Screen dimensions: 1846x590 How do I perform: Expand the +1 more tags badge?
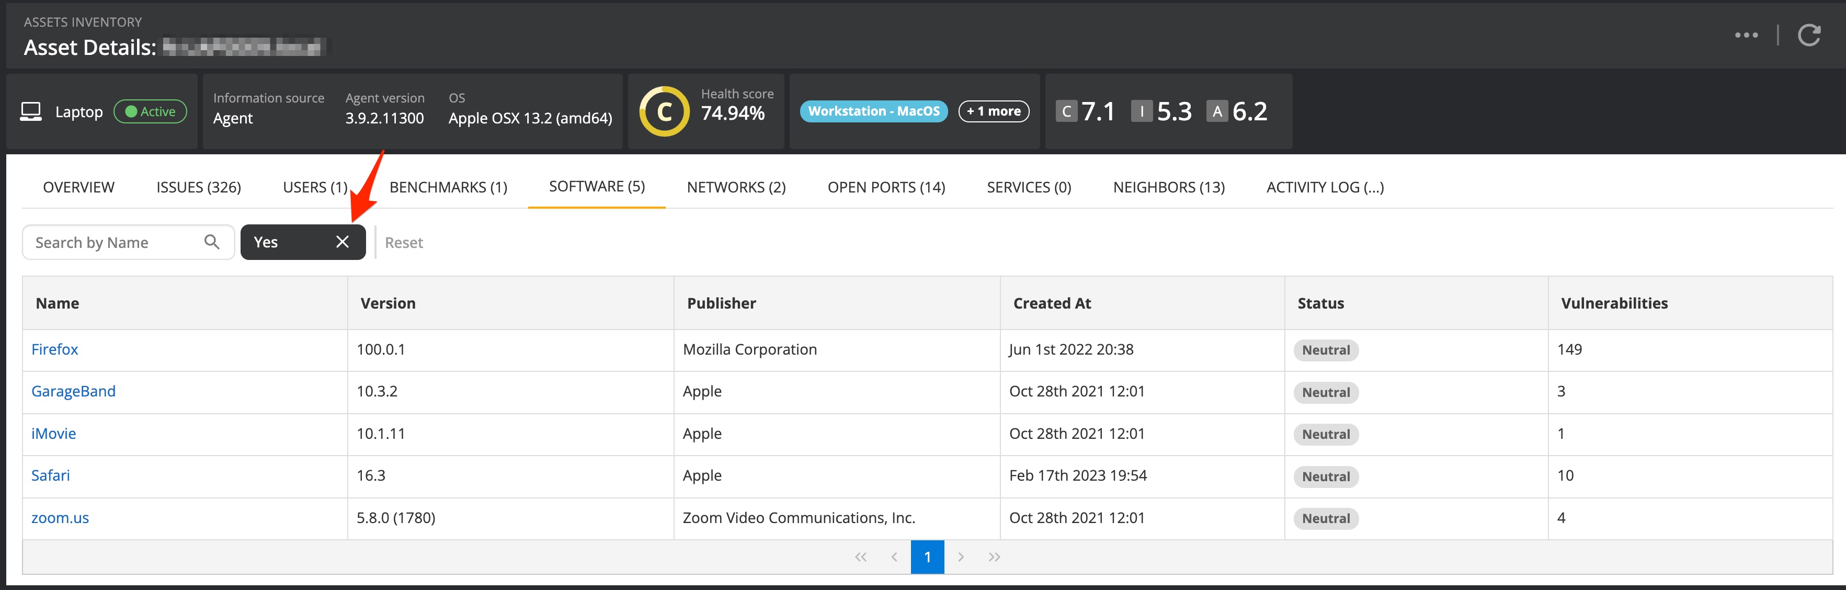993,111
